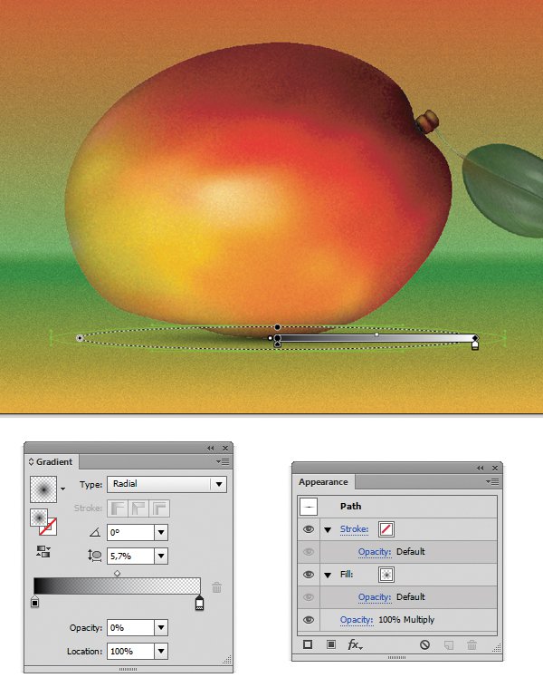Viewport: 543px width, 697px height.
Task: Click the stop Opacity field showing 0%
Action: pos(130,627)
